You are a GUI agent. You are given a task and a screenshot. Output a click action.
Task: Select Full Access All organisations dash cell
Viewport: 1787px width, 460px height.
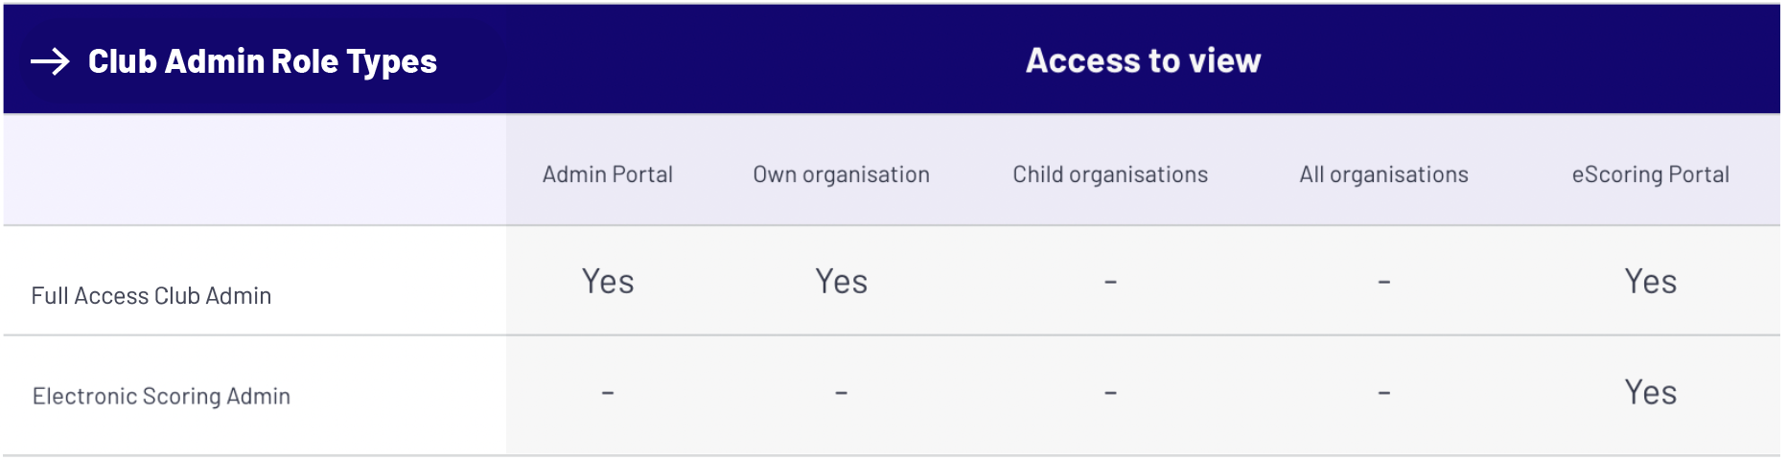pos(1383,283)
